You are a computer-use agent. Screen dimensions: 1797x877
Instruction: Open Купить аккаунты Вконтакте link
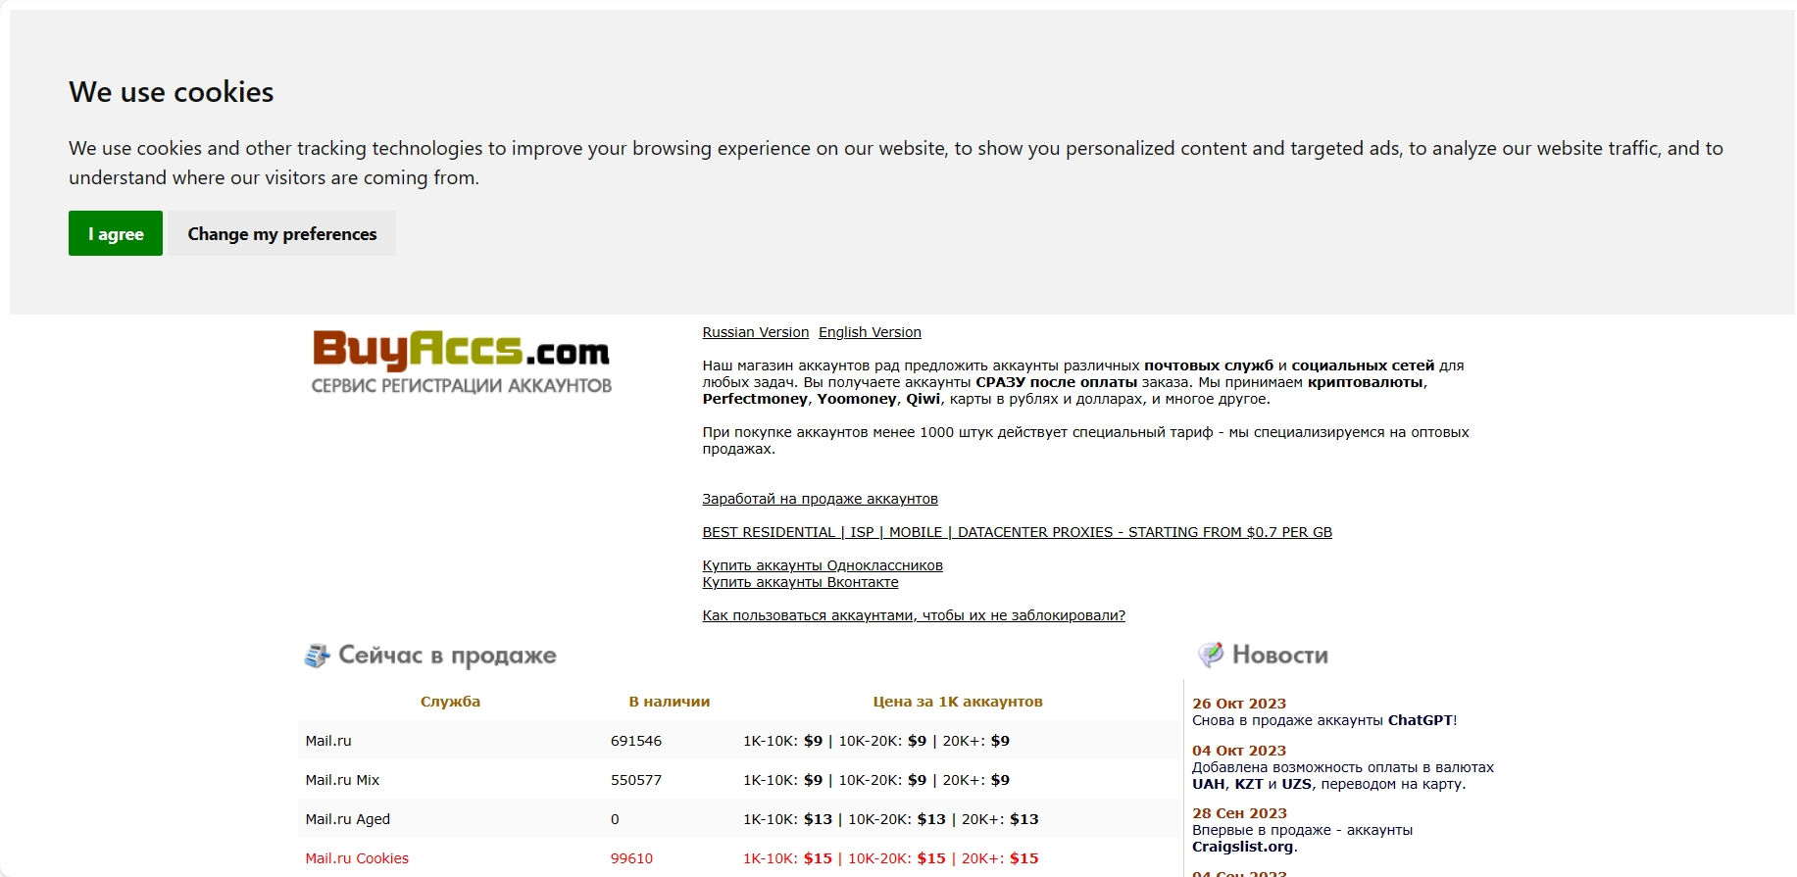coord(800,582)
